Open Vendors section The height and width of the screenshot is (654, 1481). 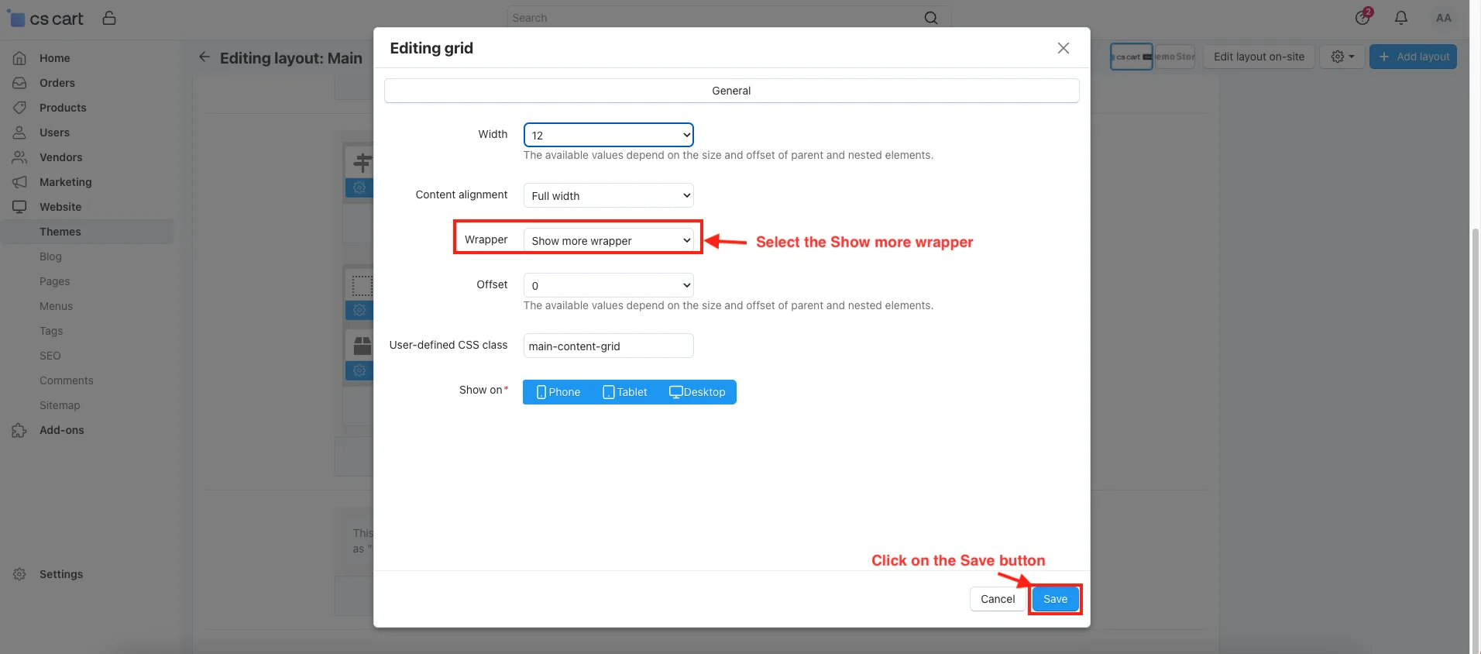[x=60, y=157]
